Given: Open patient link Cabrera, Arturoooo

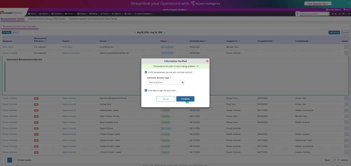Looking at the screenshot, I should [x=71, y=53].
